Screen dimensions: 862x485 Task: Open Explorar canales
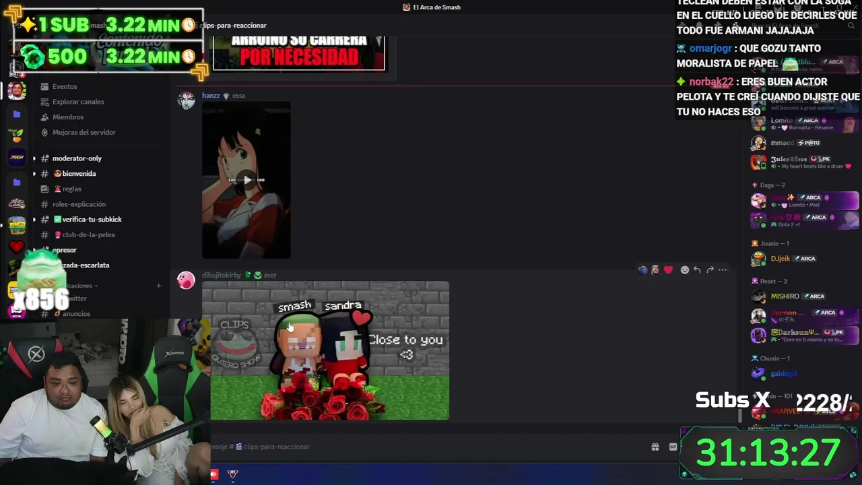point(78,102)
